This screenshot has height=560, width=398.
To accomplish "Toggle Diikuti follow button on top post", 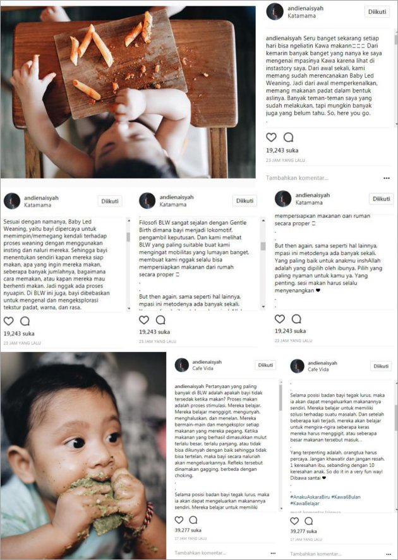I will point(377,11).
